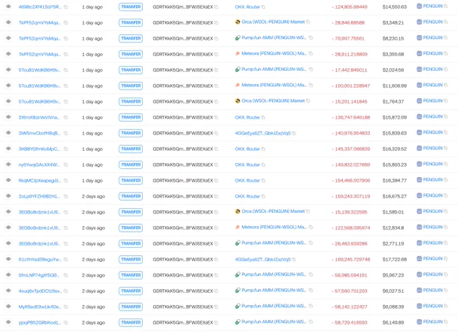458x332 pixels.
Task: Open transaction 61cYnYad38eguYw signature link
Action: (40, 259)
